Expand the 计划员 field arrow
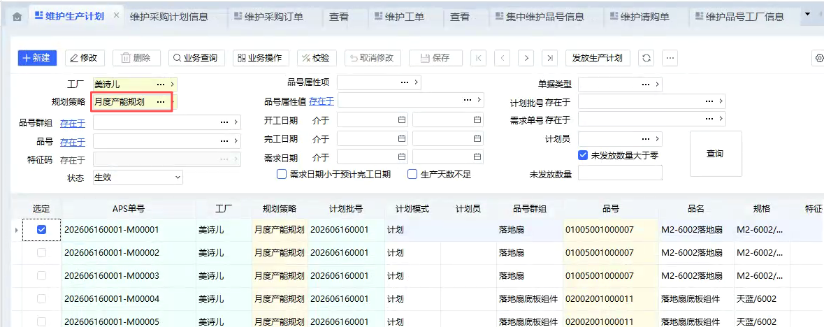This screenshot has width=824, height=327. pyautogui.click(x=658, y=139)
